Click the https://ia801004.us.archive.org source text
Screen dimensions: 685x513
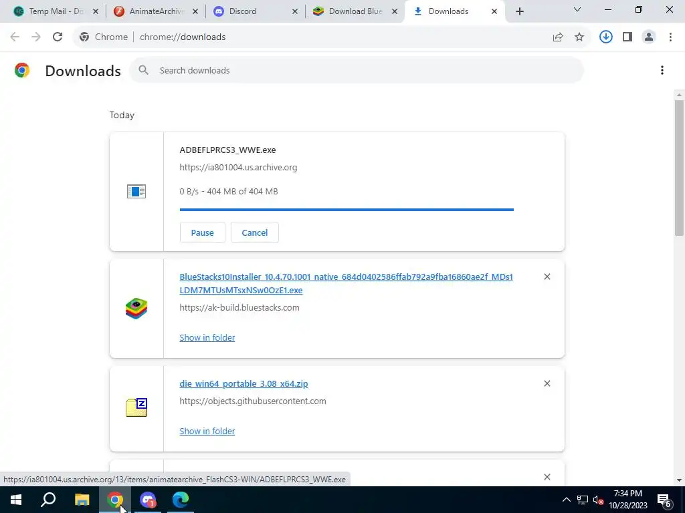pyautogui.click(x=238, y=168)
